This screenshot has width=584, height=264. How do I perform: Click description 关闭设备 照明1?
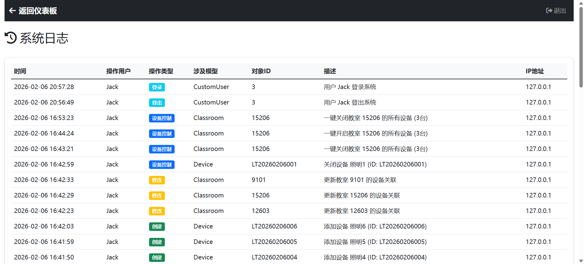375,164
